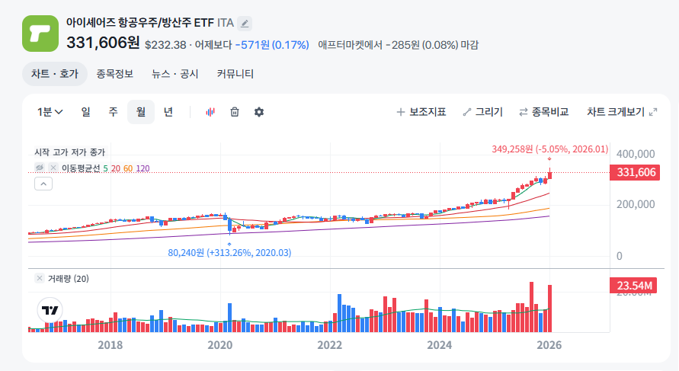Select the 월 monthly interval
679x371 pixels.
pos(141,112)
